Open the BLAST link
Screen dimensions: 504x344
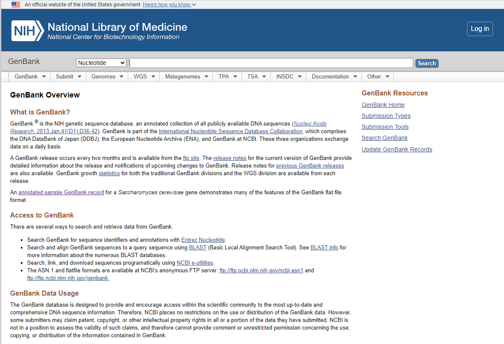tap(197, 248)
